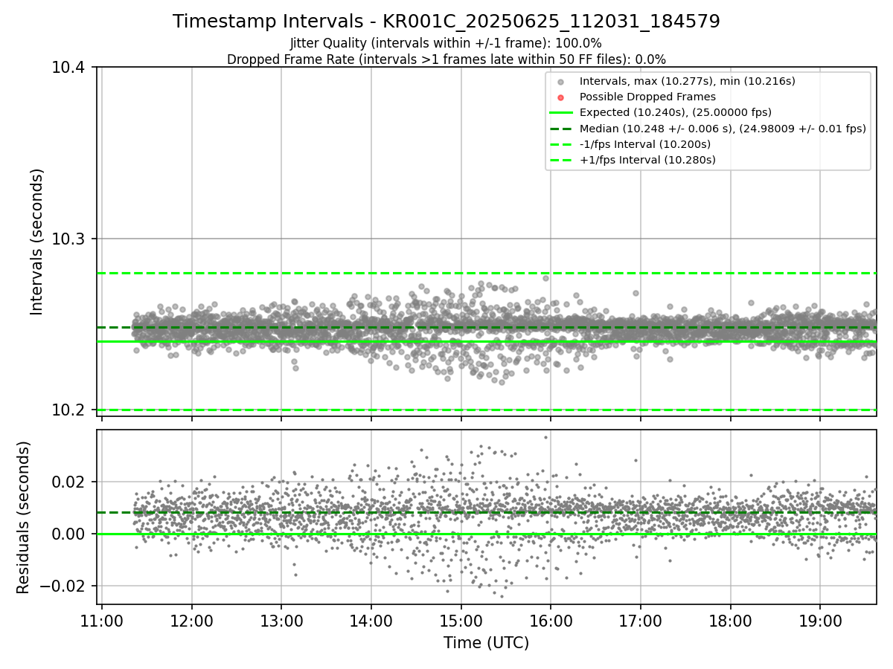The image size is (893, 669).
Task: Click the '−0.02' residuals tick label
Action: pyautogui.click(x=64, y=586)
